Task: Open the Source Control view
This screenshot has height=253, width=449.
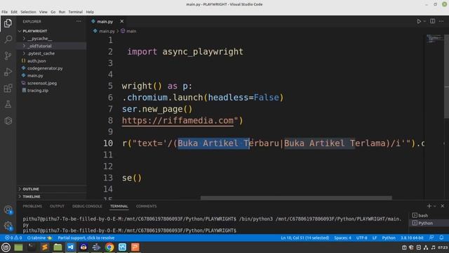Action: click(x=8, y=56)
